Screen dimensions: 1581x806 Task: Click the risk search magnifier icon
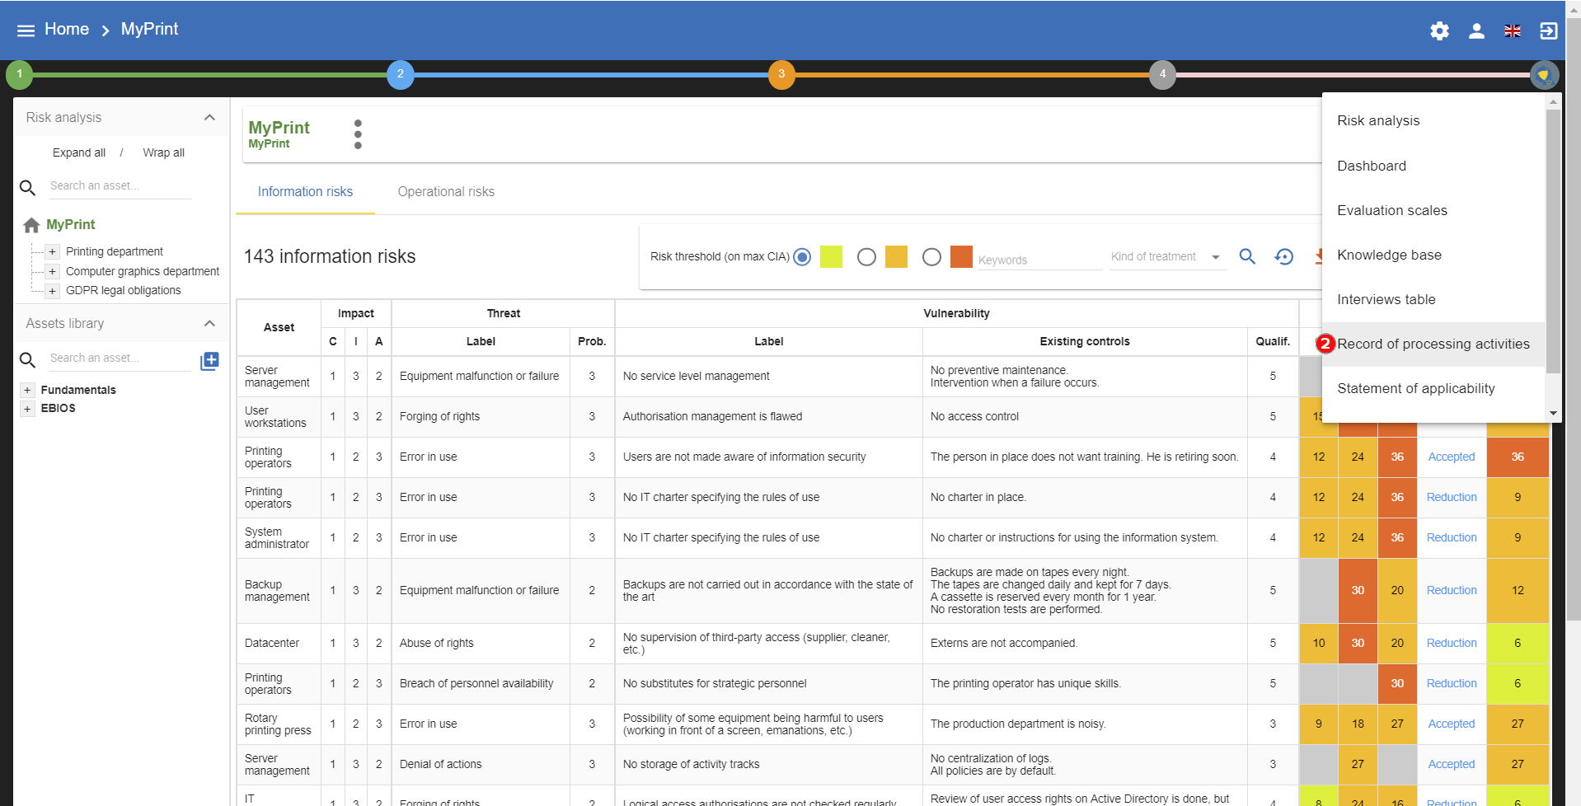pyautogui.click(x=1247, y=257)
